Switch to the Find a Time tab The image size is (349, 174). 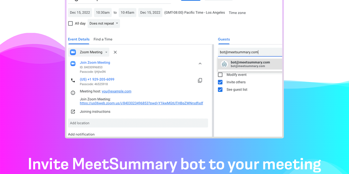[103, 39]
